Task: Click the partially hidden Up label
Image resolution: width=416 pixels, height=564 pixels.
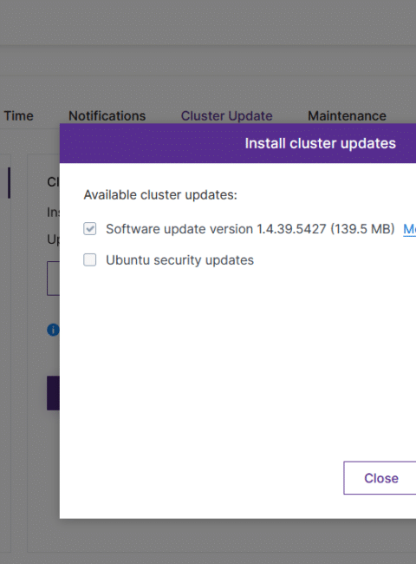Action: pos(53,239)
